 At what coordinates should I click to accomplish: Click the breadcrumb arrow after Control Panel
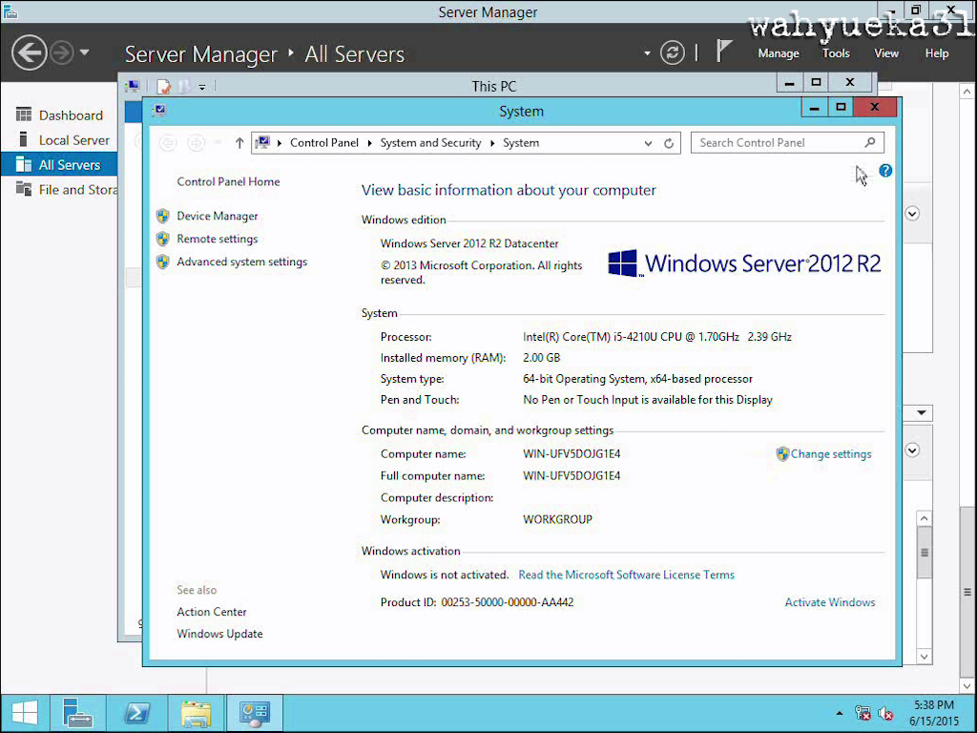(x=369, y=143)
